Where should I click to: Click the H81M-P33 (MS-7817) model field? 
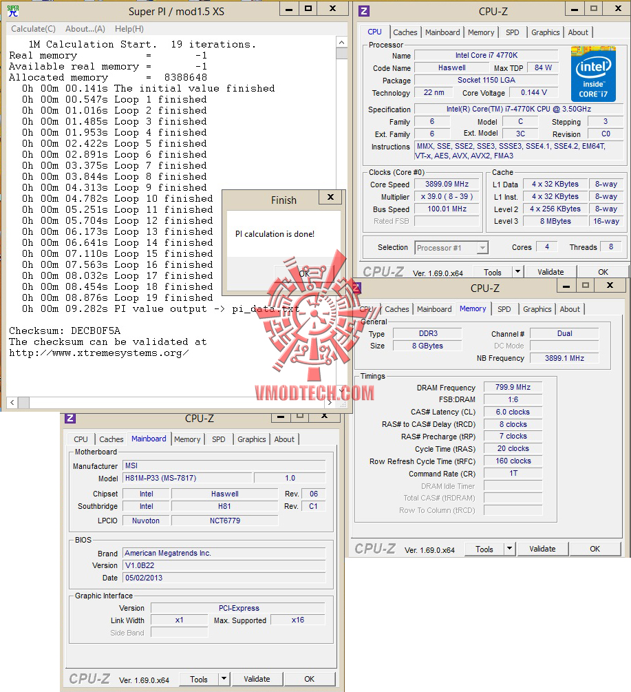(x=187, y=478)
